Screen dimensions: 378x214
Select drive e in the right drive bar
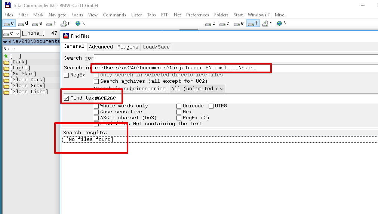coord(239,23)
